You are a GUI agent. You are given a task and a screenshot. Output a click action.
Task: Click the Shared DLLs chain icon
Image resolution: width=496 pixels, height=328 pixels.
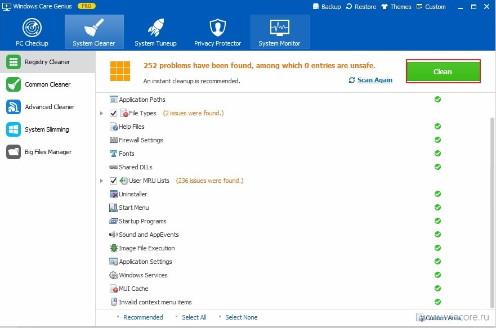(x=114, y=167)
